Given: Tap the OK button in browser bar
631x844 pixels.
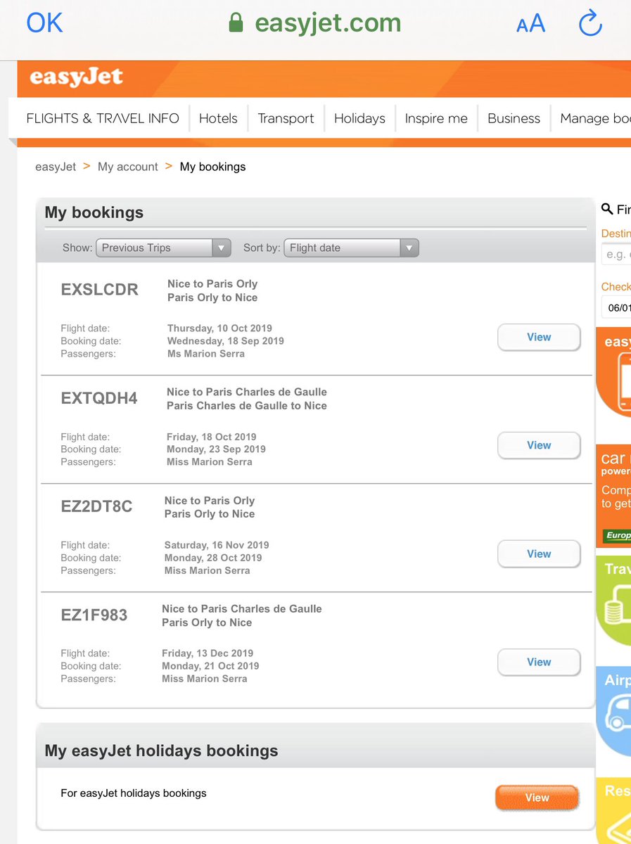Looking at the screenshot, I should [45, 23].
